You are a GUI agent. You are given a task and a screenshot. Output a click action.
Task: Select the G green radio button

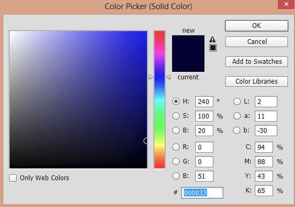coord(176,161)
